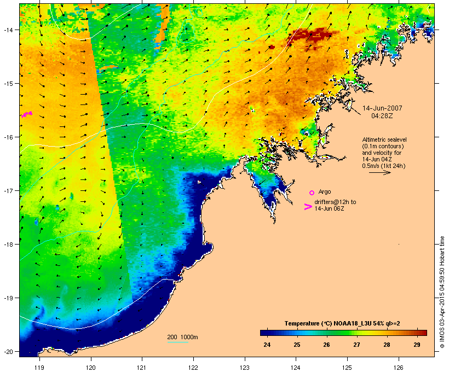Click the temperature color scale bar
449x372 pixels.
pyautogui.click(x=343, y=333)
